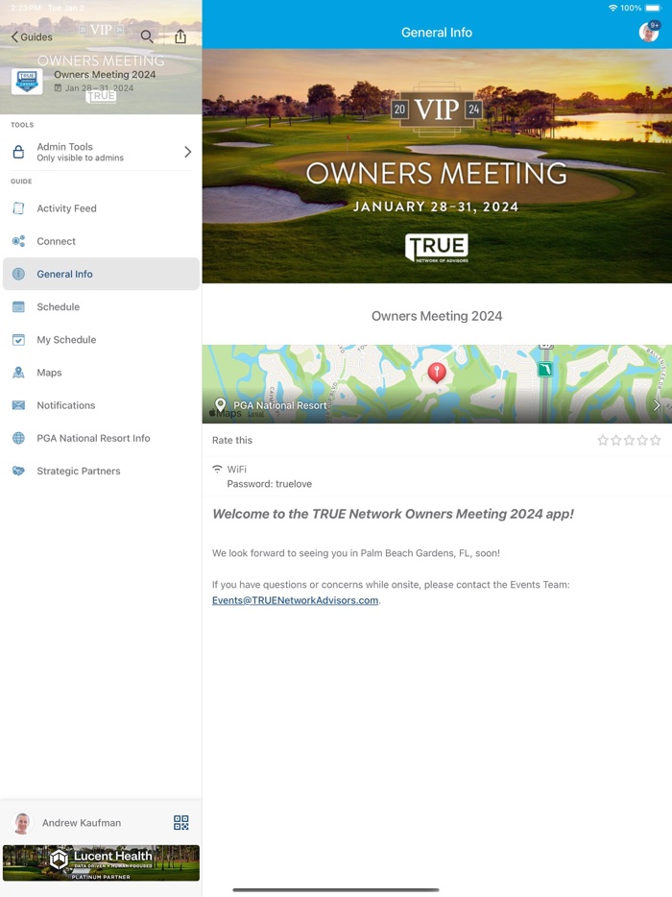The image size is (672, 897).
Task: Open Strategic Partners
Action: tap(101, 471)
